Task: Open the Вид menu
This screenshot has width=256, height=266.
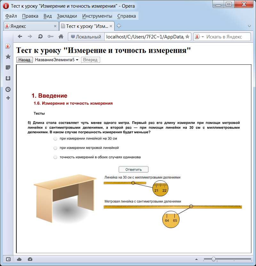Action: pos(48,16)
